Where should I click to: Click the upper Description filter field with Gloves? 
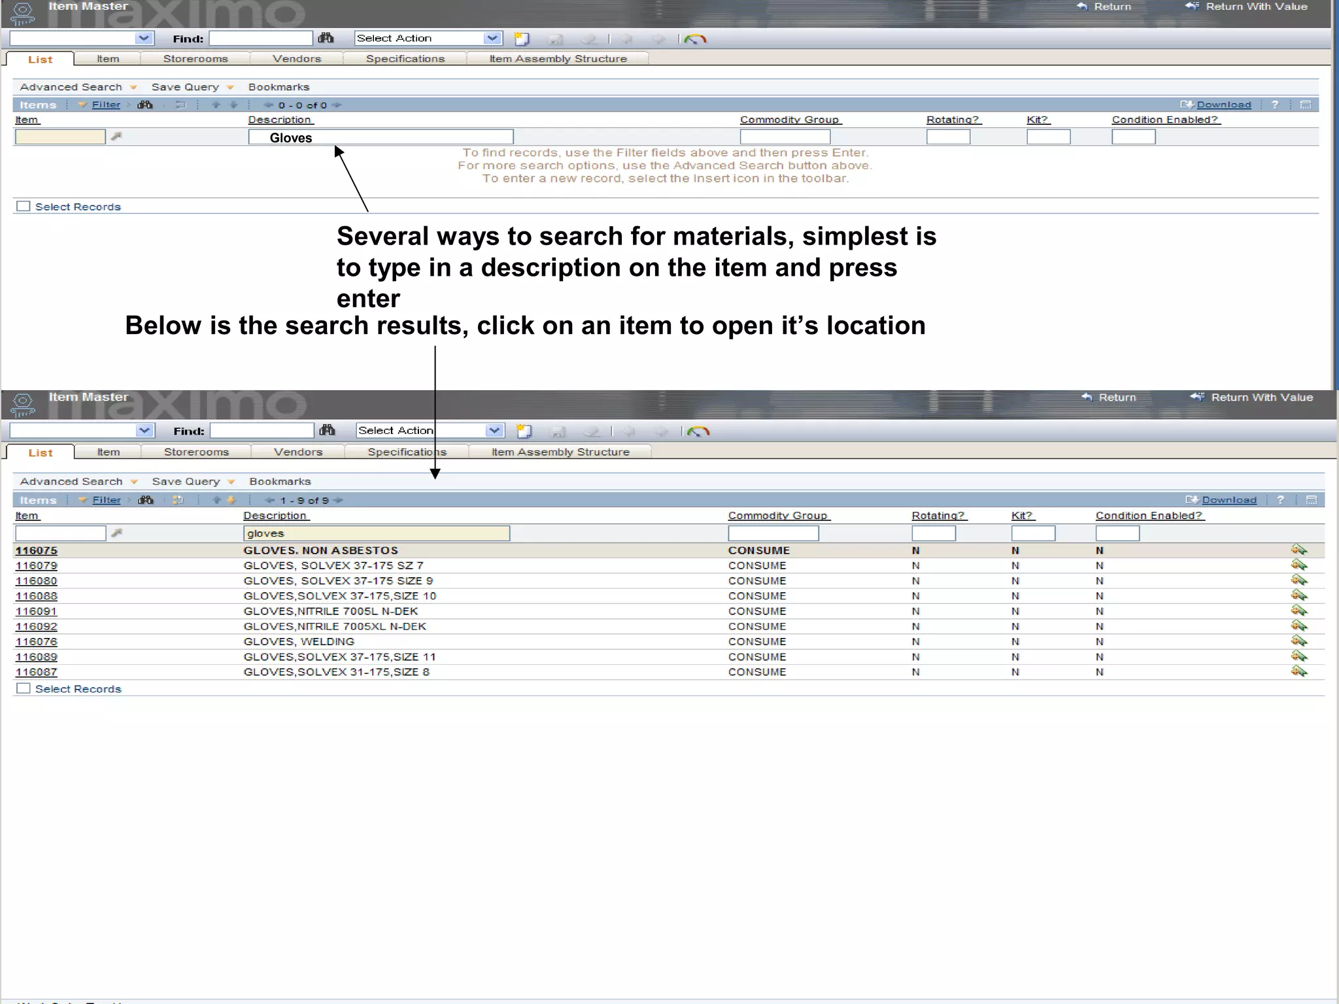point(381,137)
